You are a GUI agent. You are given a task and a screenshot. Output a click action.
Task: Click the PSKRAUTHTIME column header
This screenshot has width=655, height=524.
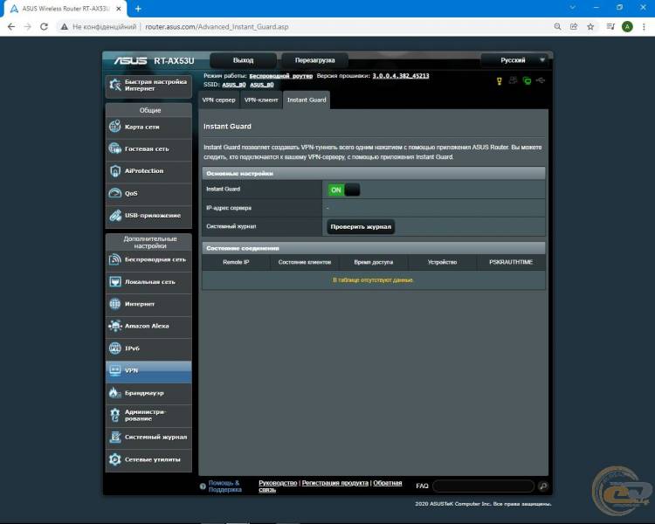click(x=511, y=262)
